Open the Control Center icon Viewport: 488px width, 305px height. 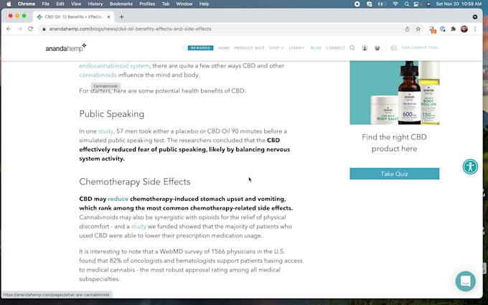[416, 4]
